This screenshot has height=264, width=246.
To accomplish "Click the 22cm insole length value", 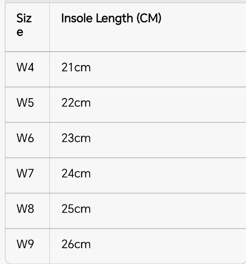I will tap(76, 103).
